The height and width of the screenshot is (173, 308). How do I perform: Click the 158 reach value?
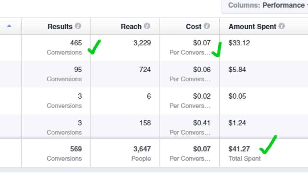point(145,123)
